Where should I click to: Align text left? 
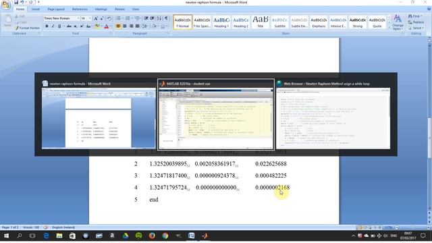pos(118,26)
